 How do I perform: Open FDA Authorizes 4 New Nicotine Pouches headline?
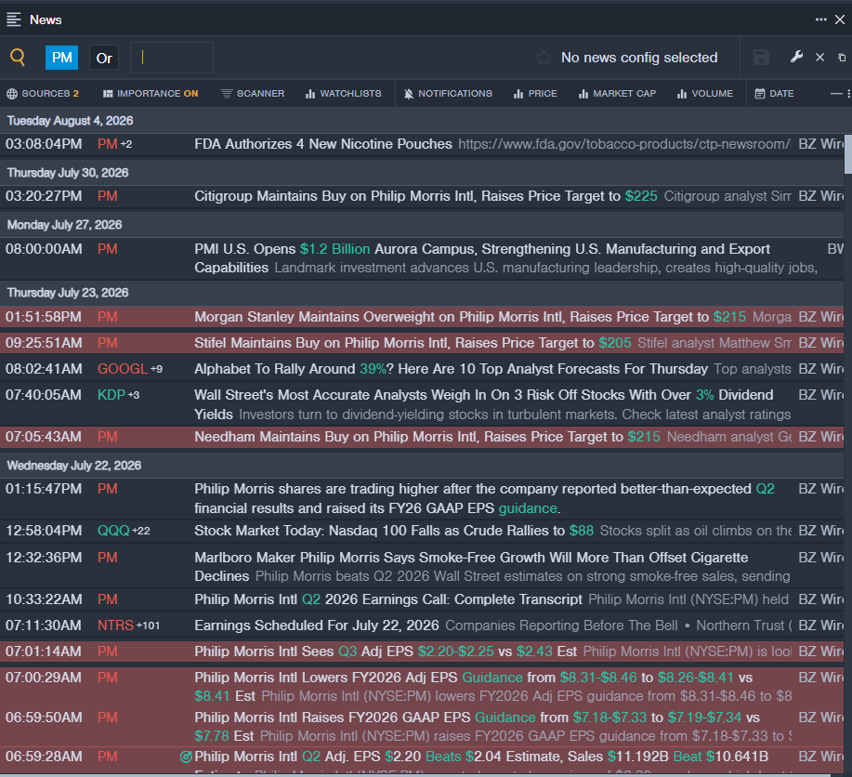tap(323, 144)
